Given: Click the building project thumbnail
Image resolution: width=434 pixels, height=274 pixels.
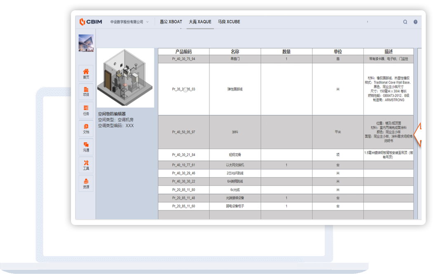Looking at the screenshot, I should tap(86, 43).
